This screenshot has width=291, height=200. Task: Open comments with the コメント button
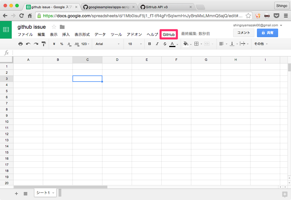tap(244, 33)
